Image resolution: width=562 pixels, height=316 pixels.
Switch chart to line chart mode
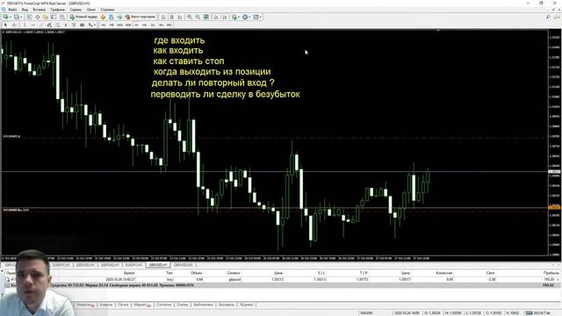180,17
